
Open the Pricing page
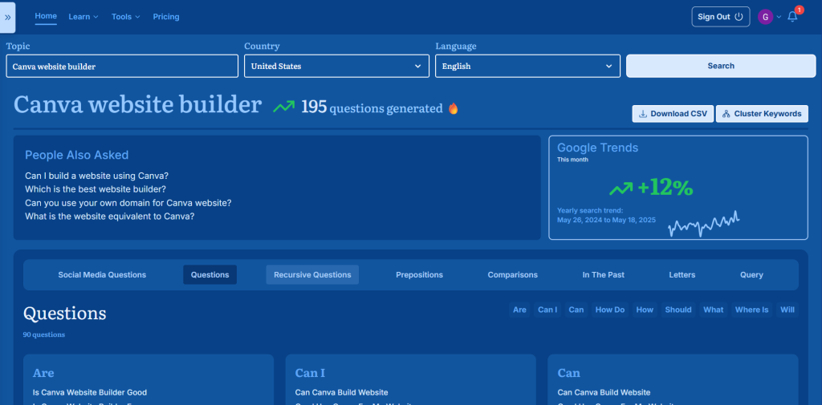coord(166,17)
